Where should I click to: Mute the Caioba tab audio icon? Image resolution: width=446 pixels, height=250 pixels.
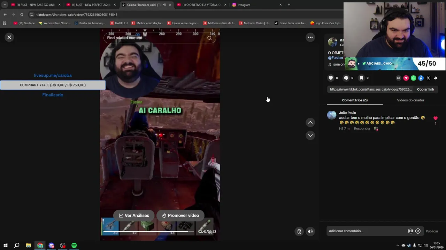tap(164, 5)
